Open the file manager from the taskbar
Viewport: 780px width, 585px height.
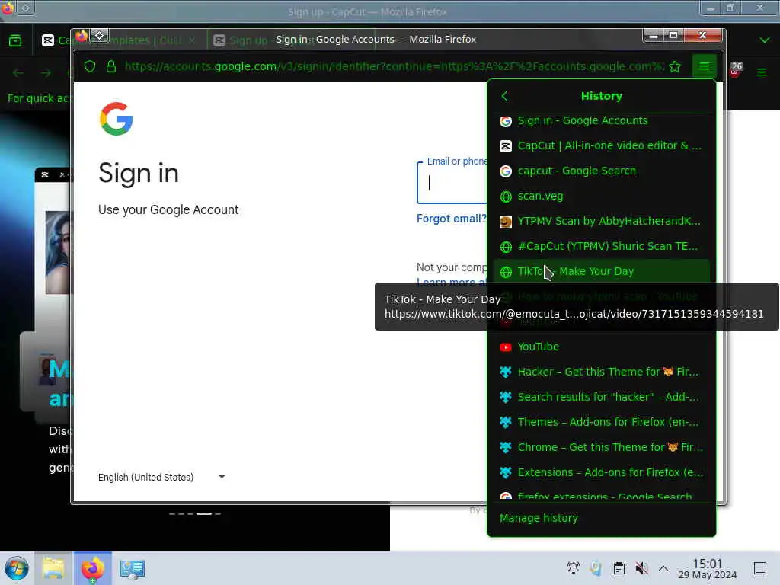pyautogui.click(x=53, y=568)
